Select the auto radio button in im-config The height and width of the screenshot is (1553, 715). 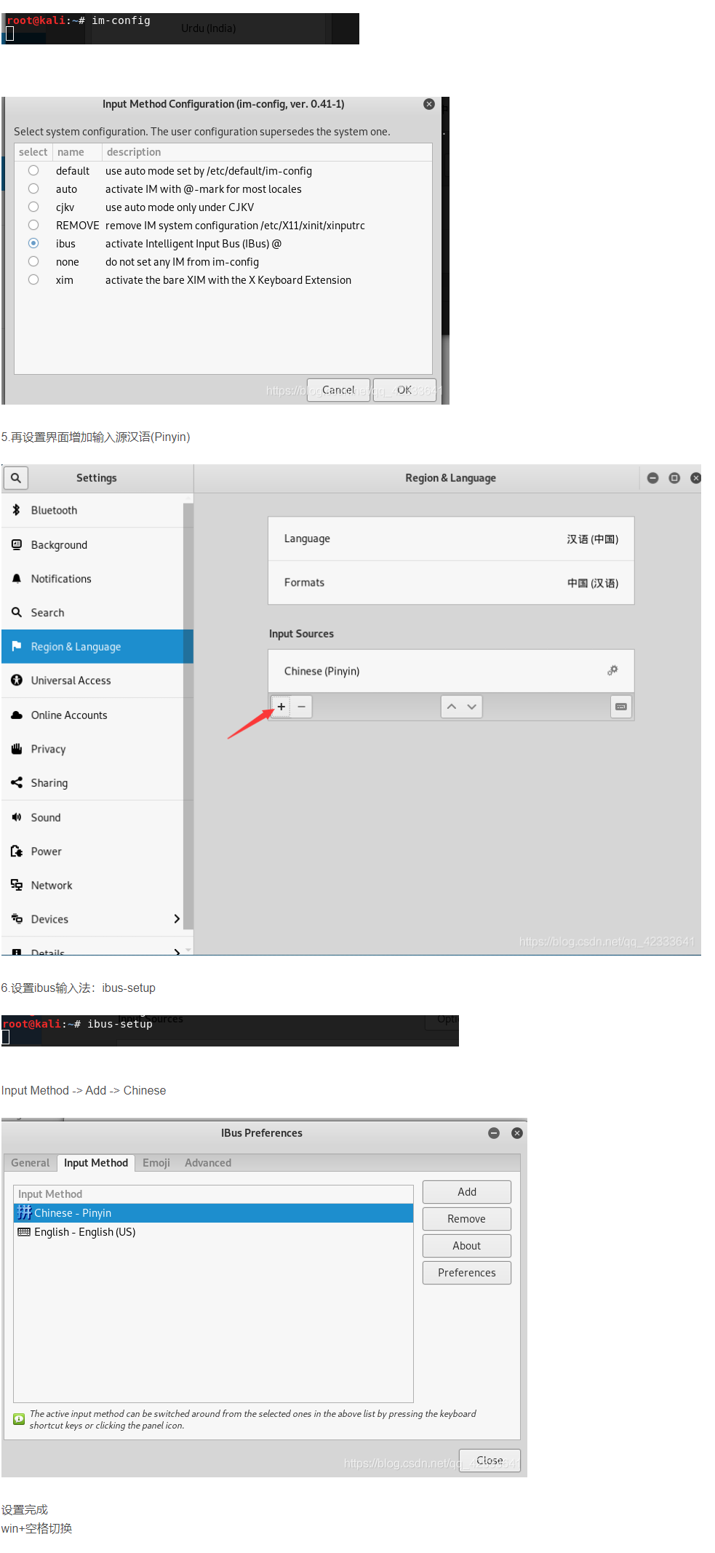click(33, 188)
